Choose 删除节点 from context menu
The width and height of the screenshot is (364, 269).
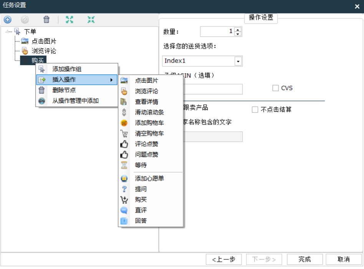(x=77, y=90)
